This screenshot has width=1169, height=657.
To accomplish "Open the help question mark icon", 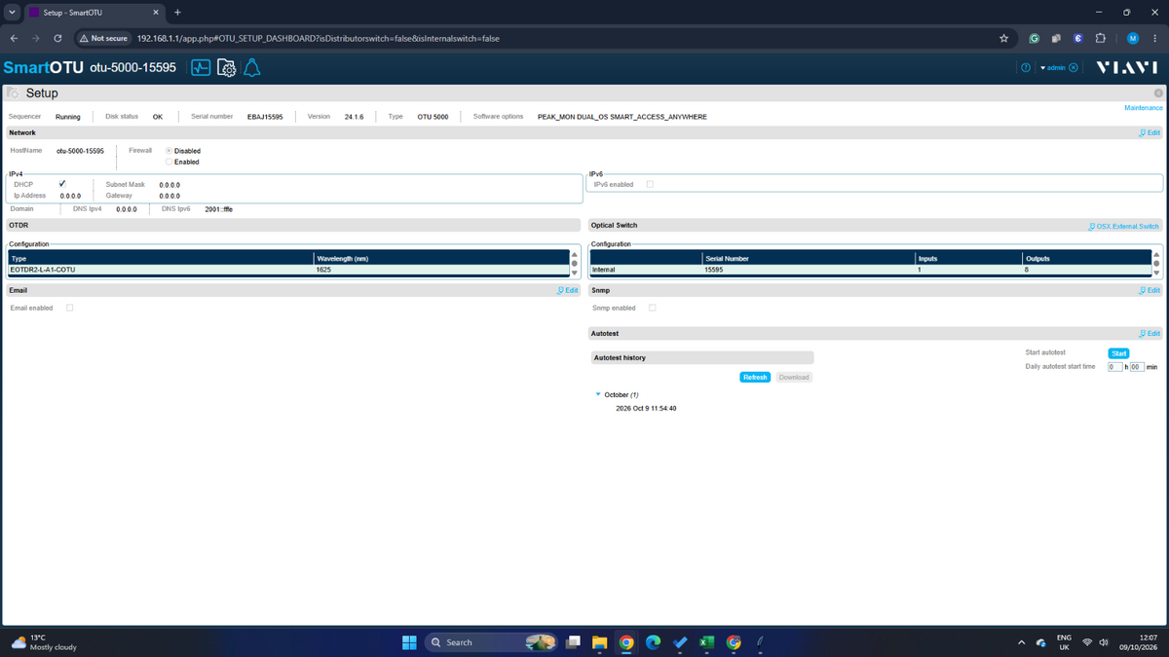I will pos(1026,67).
